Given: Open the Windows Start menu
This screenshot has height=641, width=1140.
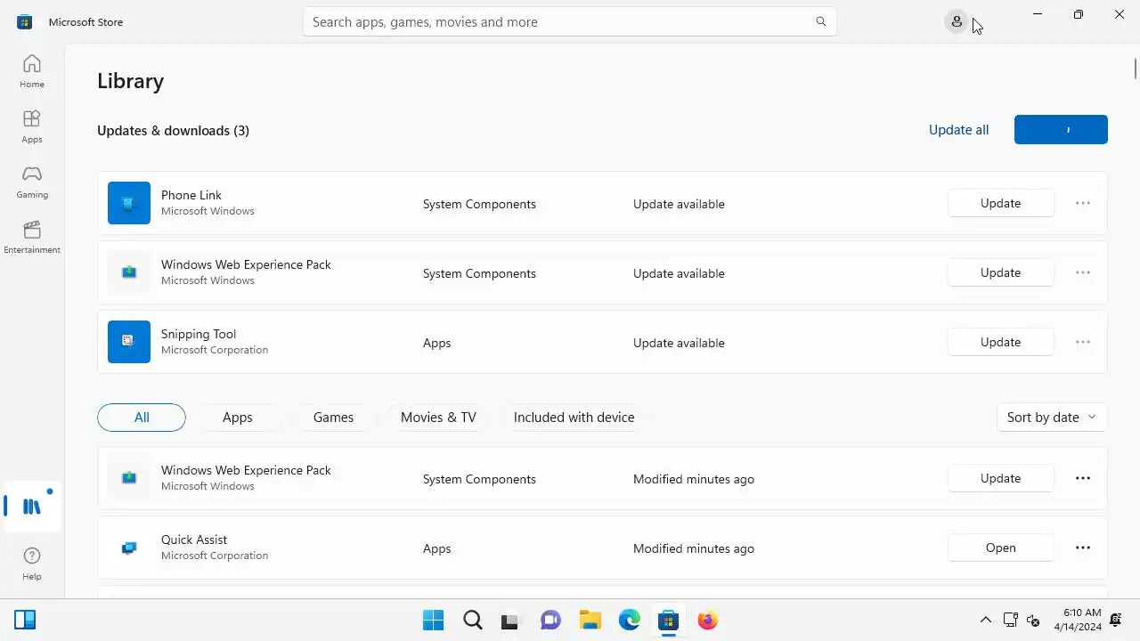Looking at the screenshot, I should tap(434, 620).
